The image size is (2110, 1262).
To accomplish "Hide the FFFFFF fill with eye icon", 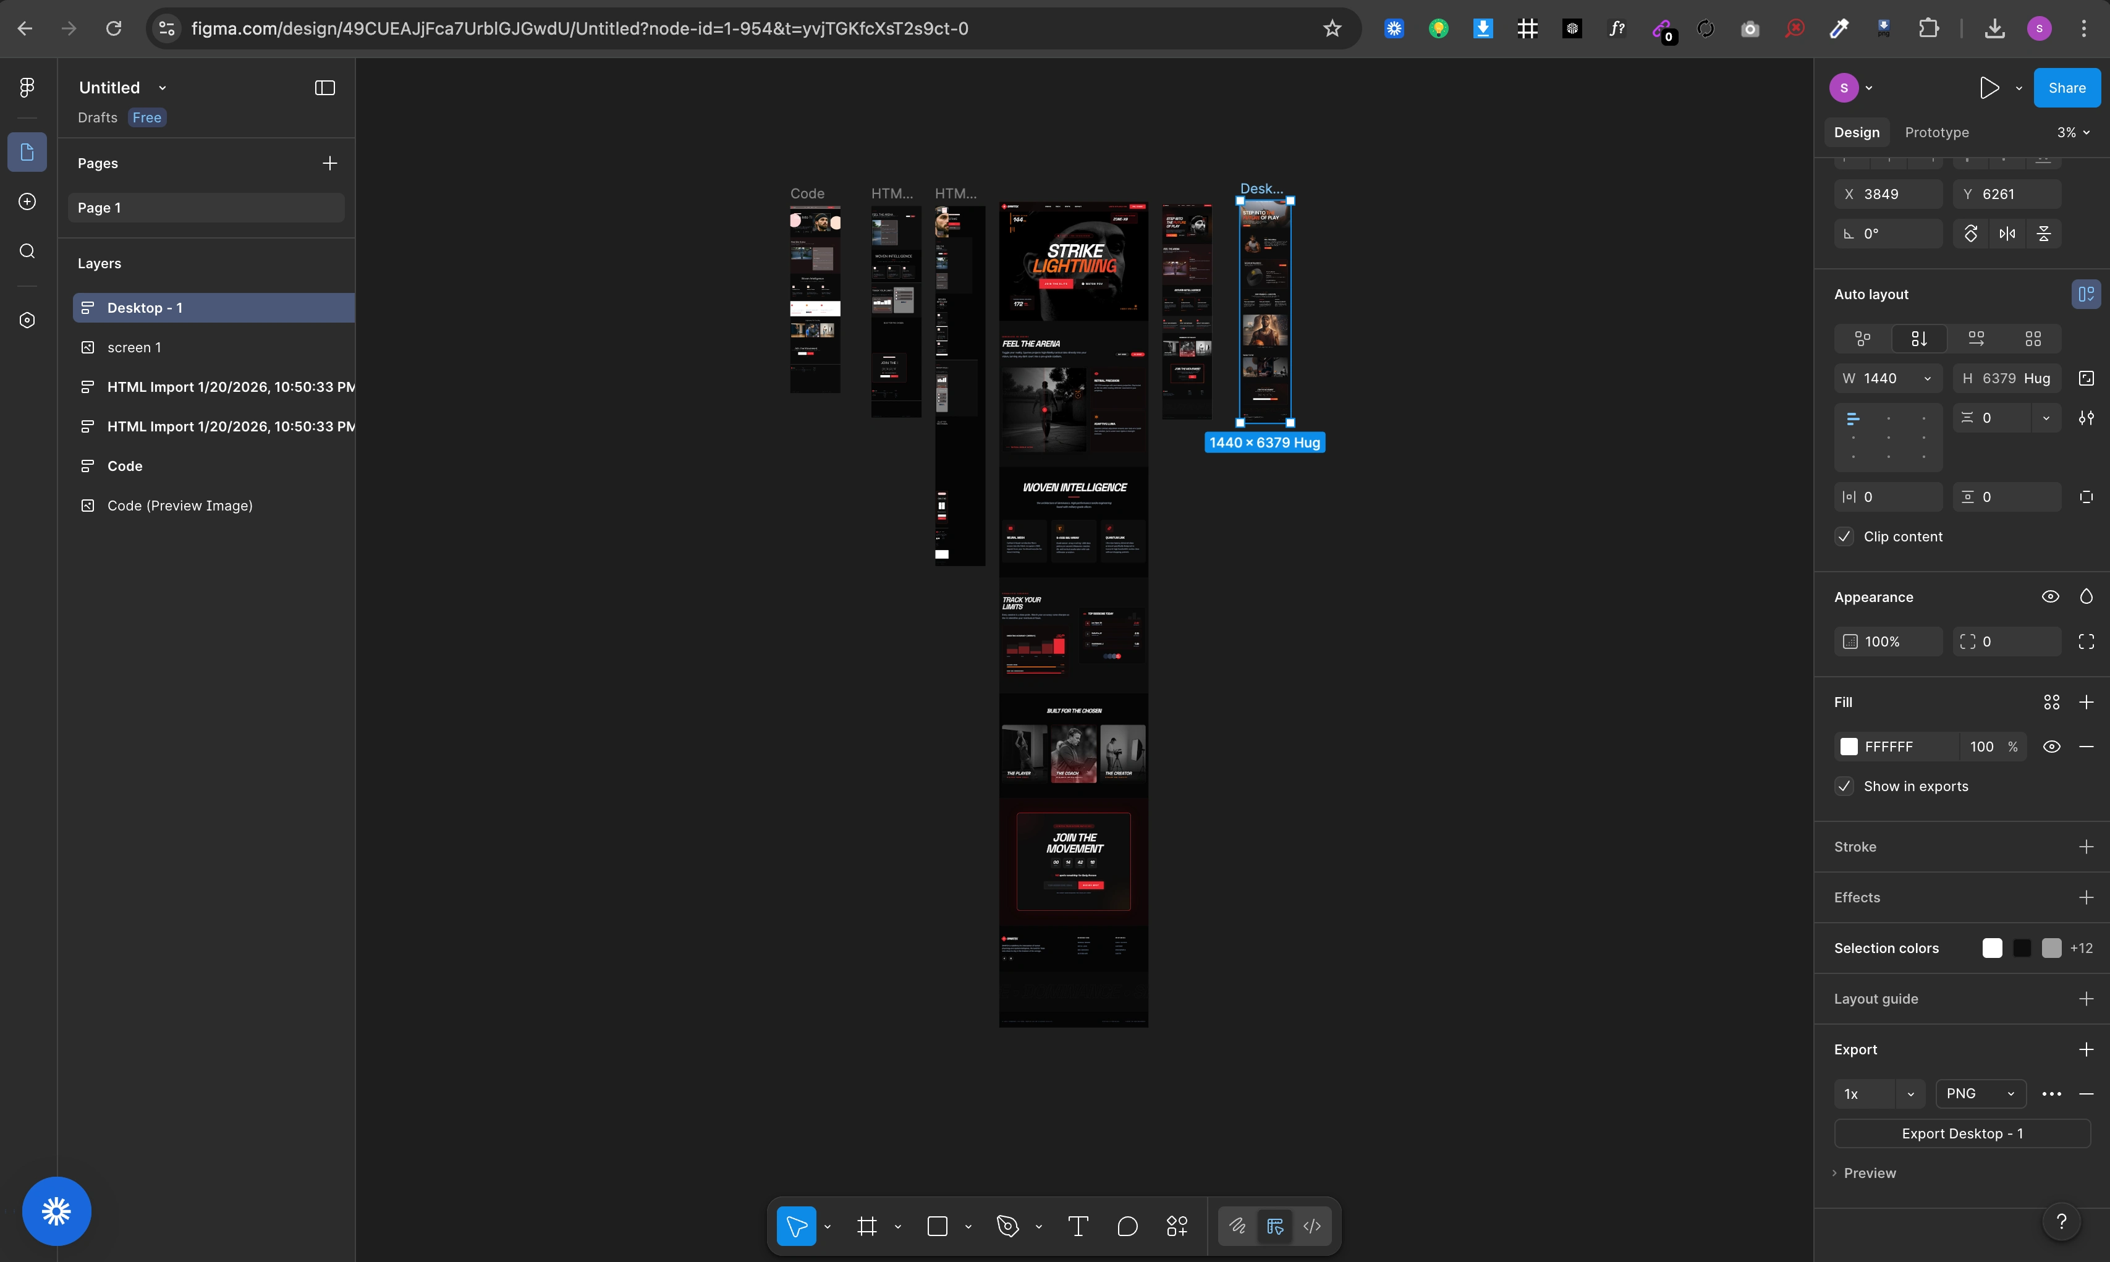I will (x=2051, y=747).
